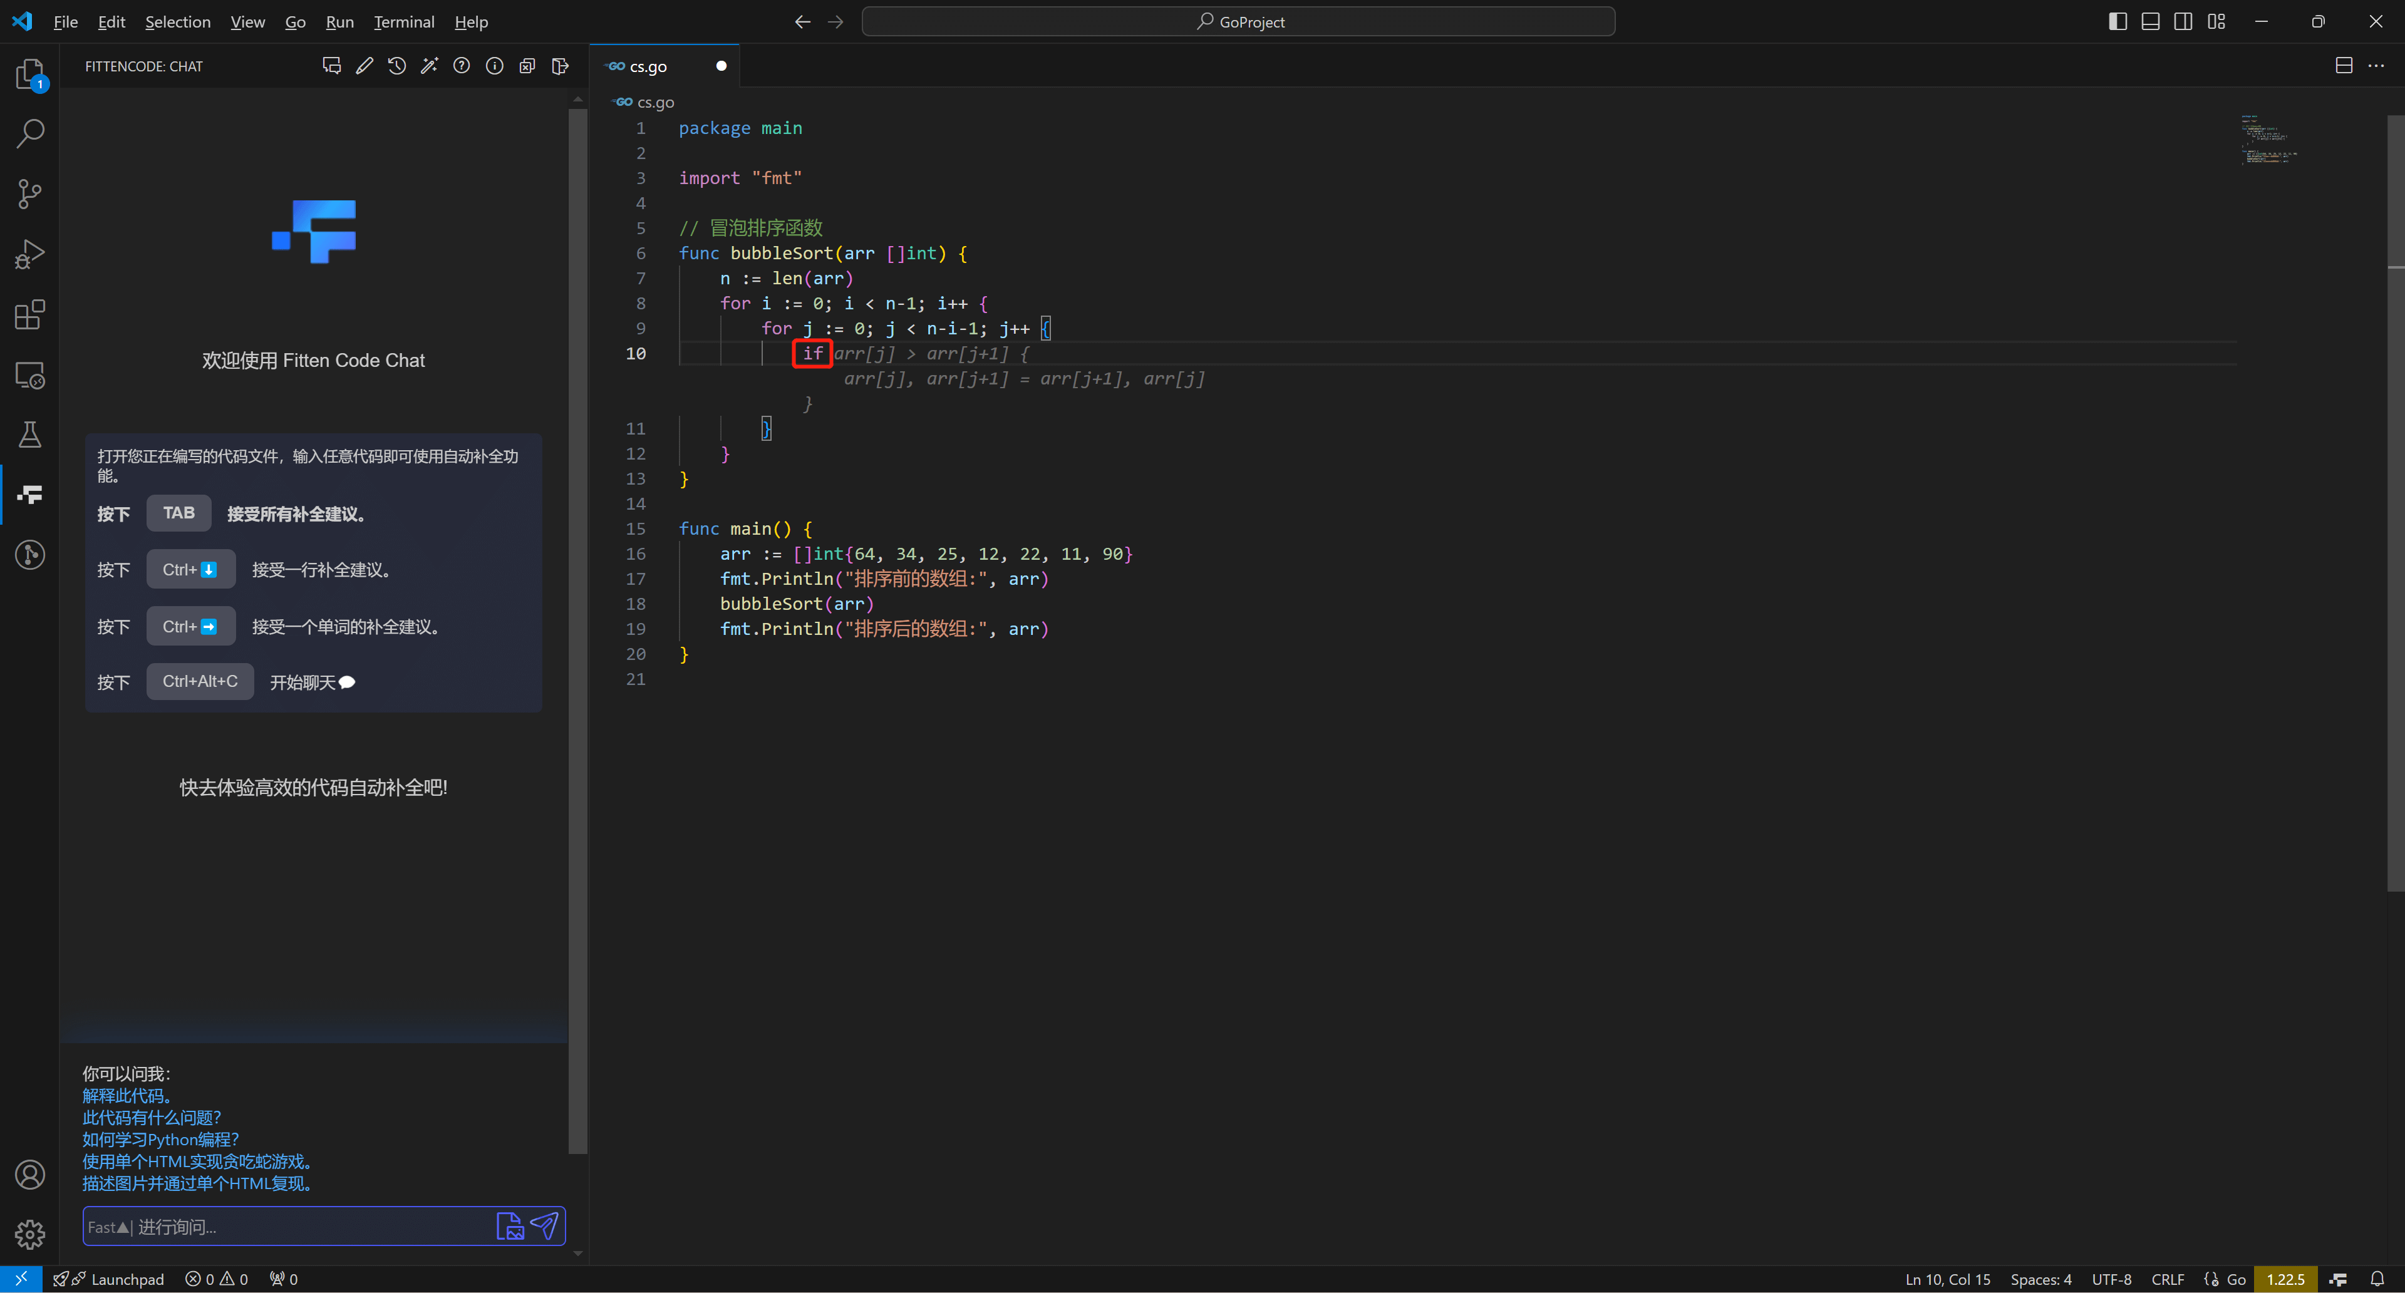Open the Terminal menu
The height and width of the screenshot is (1293, 2405).
[403, 21]
